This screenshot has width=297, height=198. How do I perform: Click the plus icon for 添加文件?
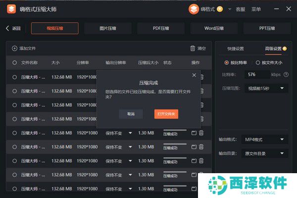click(14, 49)
